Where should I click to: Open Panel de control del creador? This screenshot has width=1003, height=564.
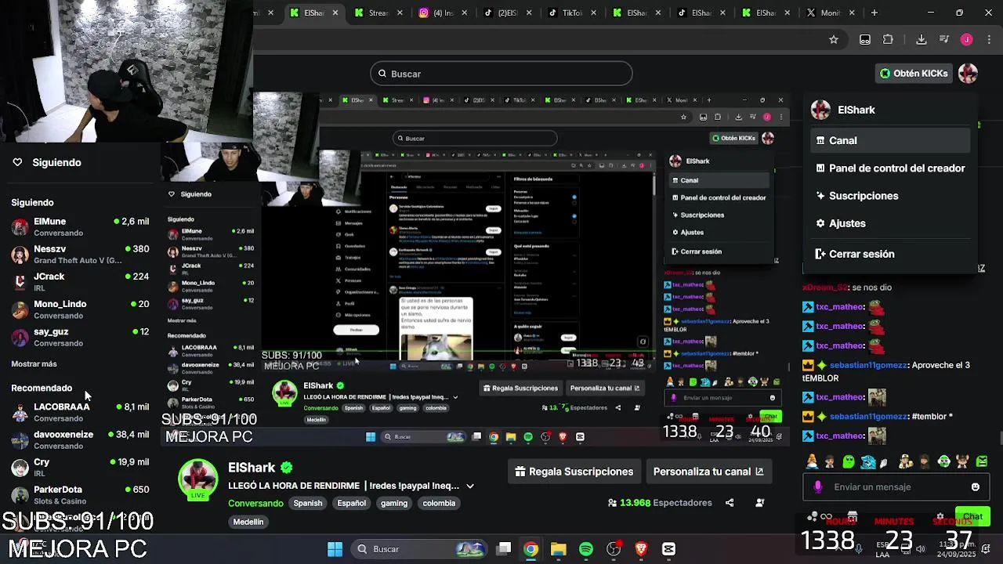click(890, 168)
